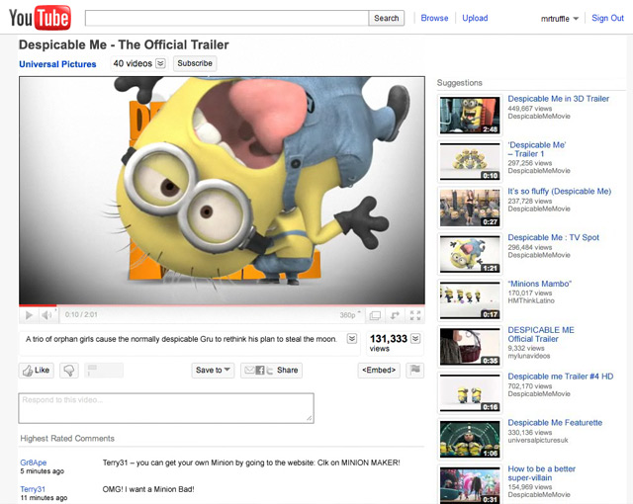Viewport: 633px width, 504px height.
Task: Expand the video description arrow
Action: tap(352, 338)
